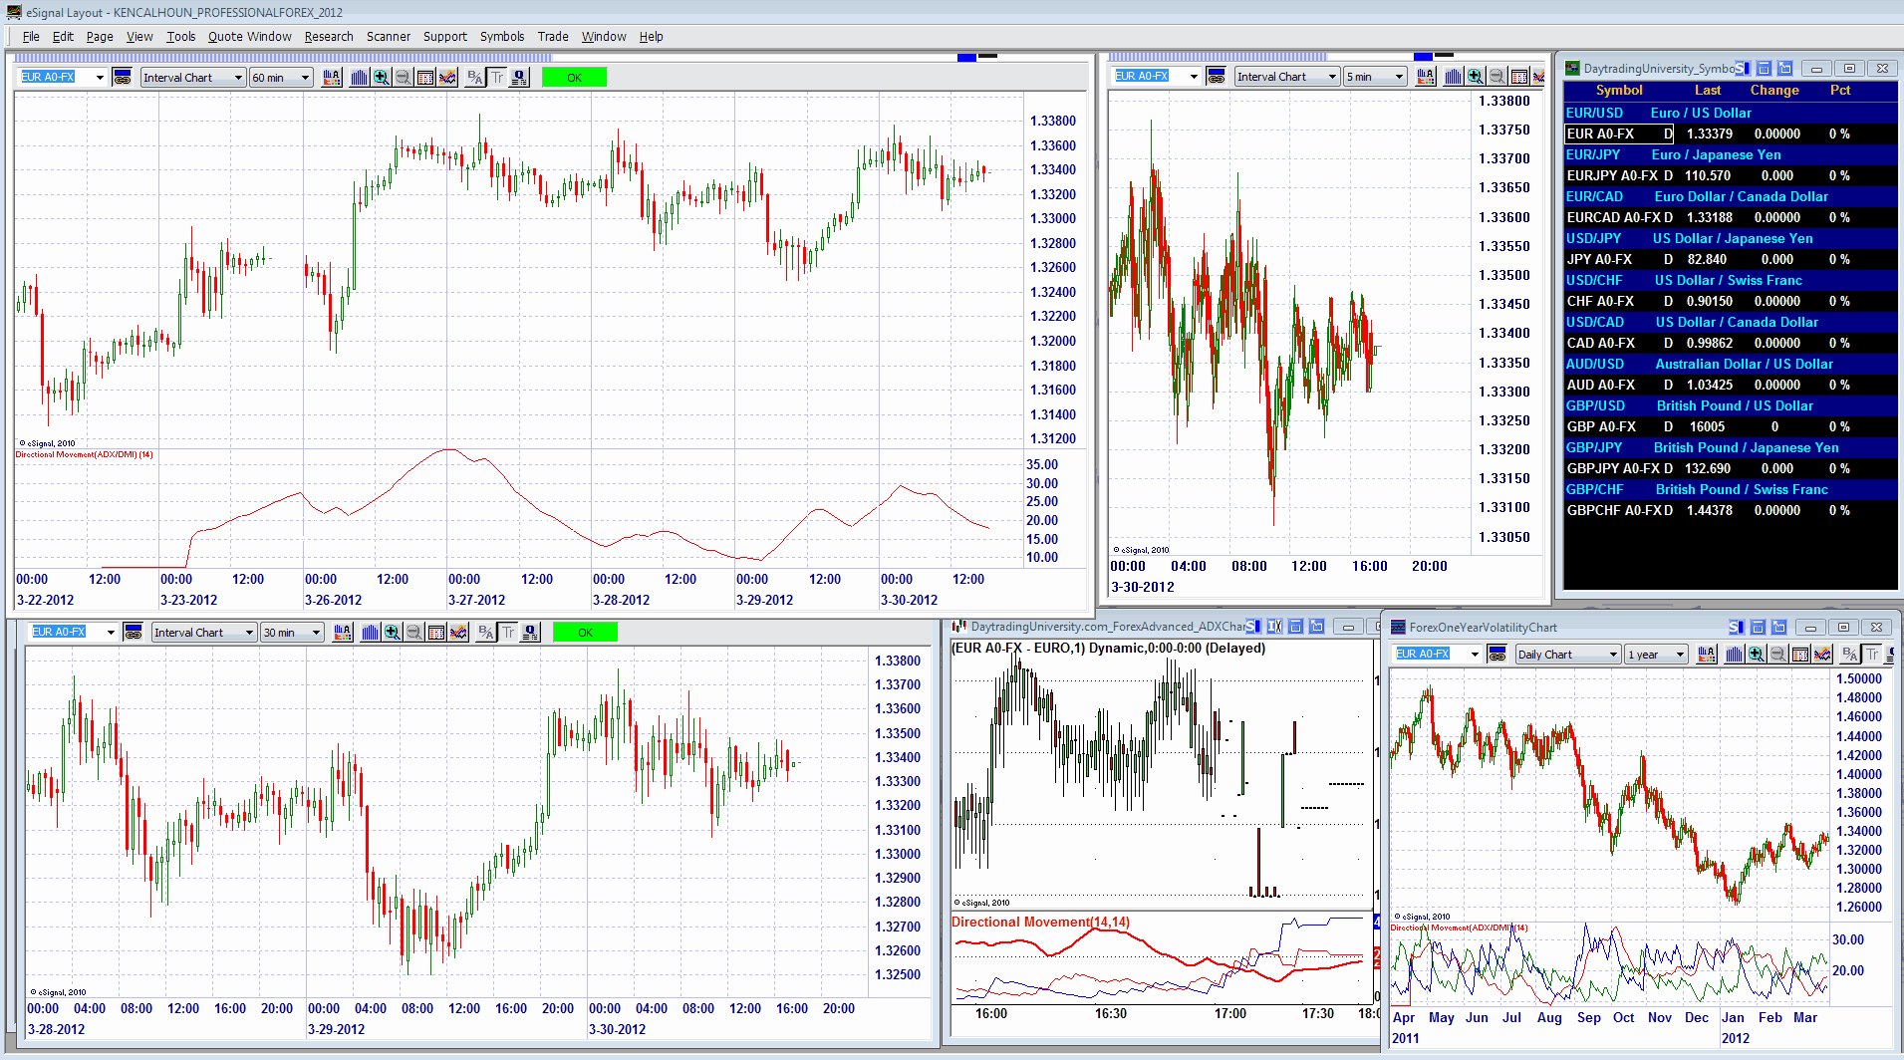
Task: Click the zoom in magnifier on the Daily Chart
Action: coord(1757,655)
